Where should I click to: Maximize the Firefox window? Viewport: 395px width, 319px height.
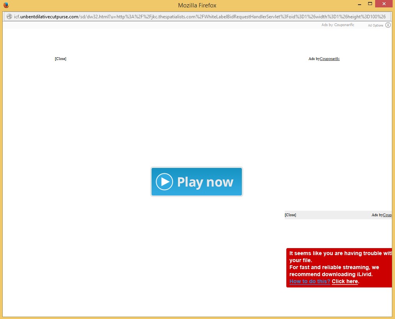pyautogui.click(x=370, y=4)
